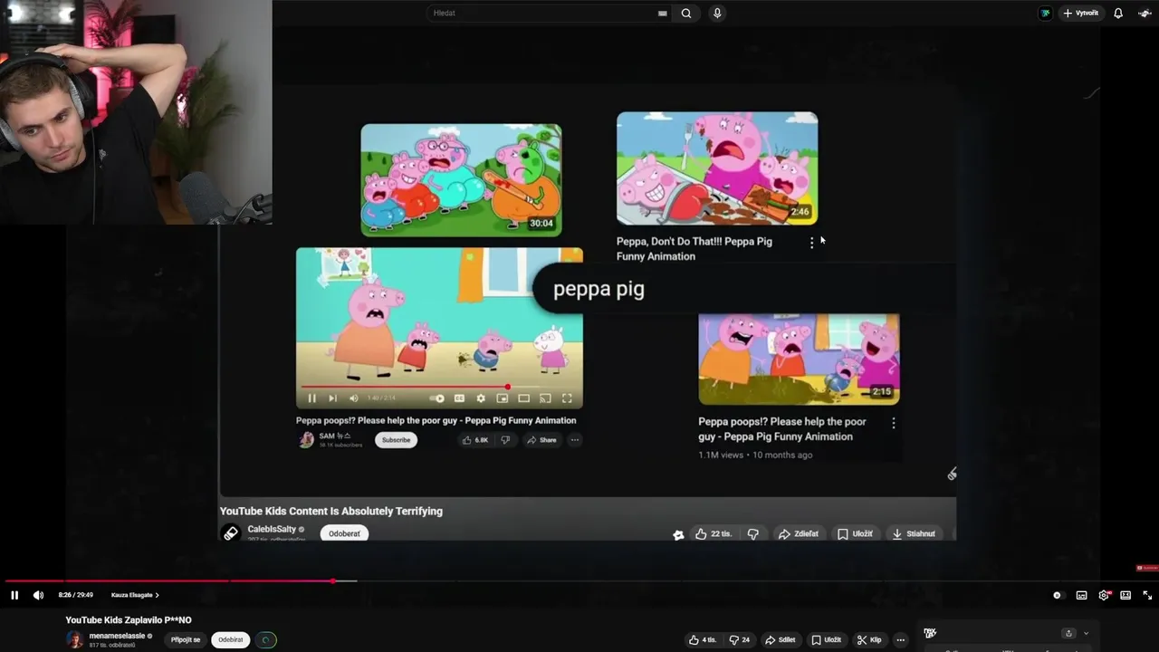Open the three-dot menu beside Share
The image size is (1159, 652).
pos(574,440)
